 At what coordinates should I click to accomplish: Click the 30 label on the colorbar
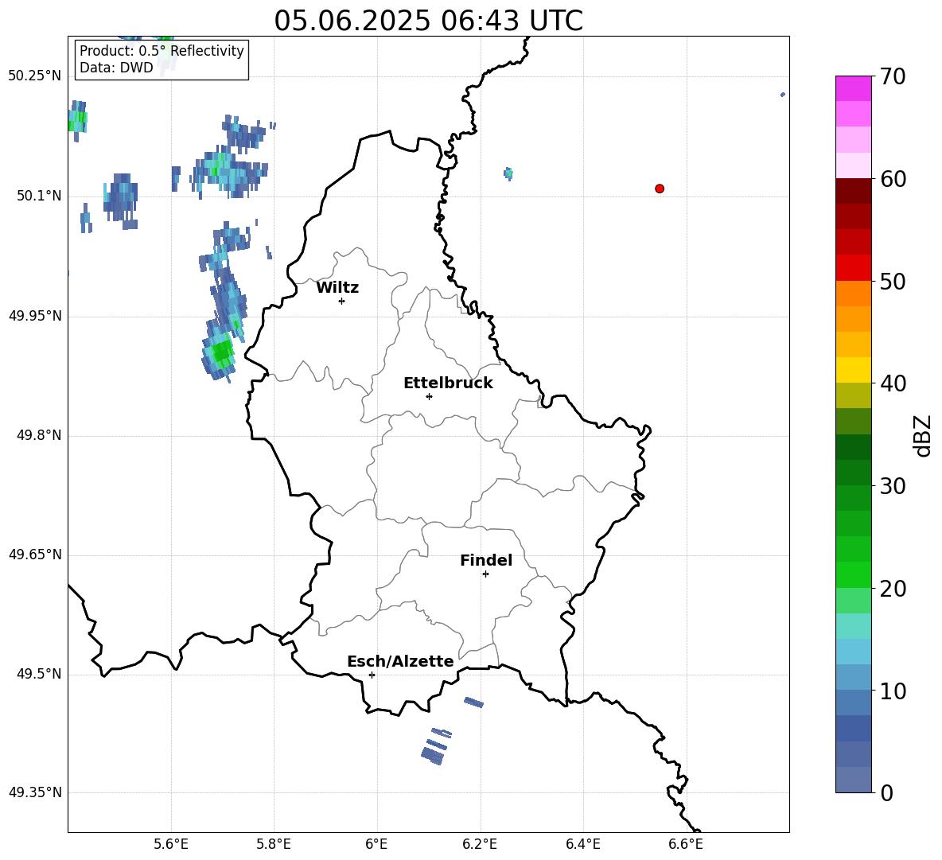click(893, 486)
